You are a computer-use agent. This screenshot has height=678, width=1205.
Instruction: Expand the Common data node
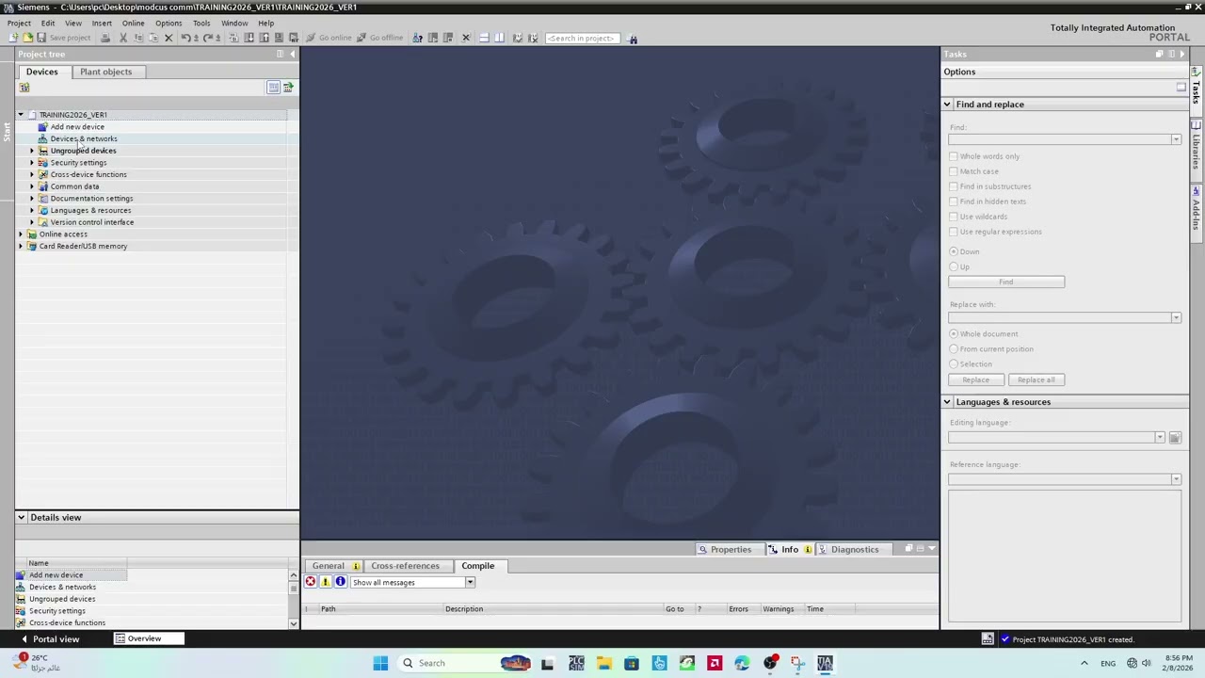(x=32, y=186)
